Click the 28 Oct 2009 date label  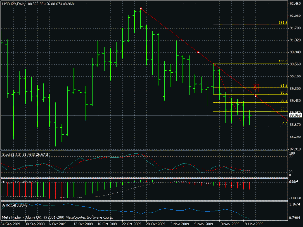click(156, 224)
